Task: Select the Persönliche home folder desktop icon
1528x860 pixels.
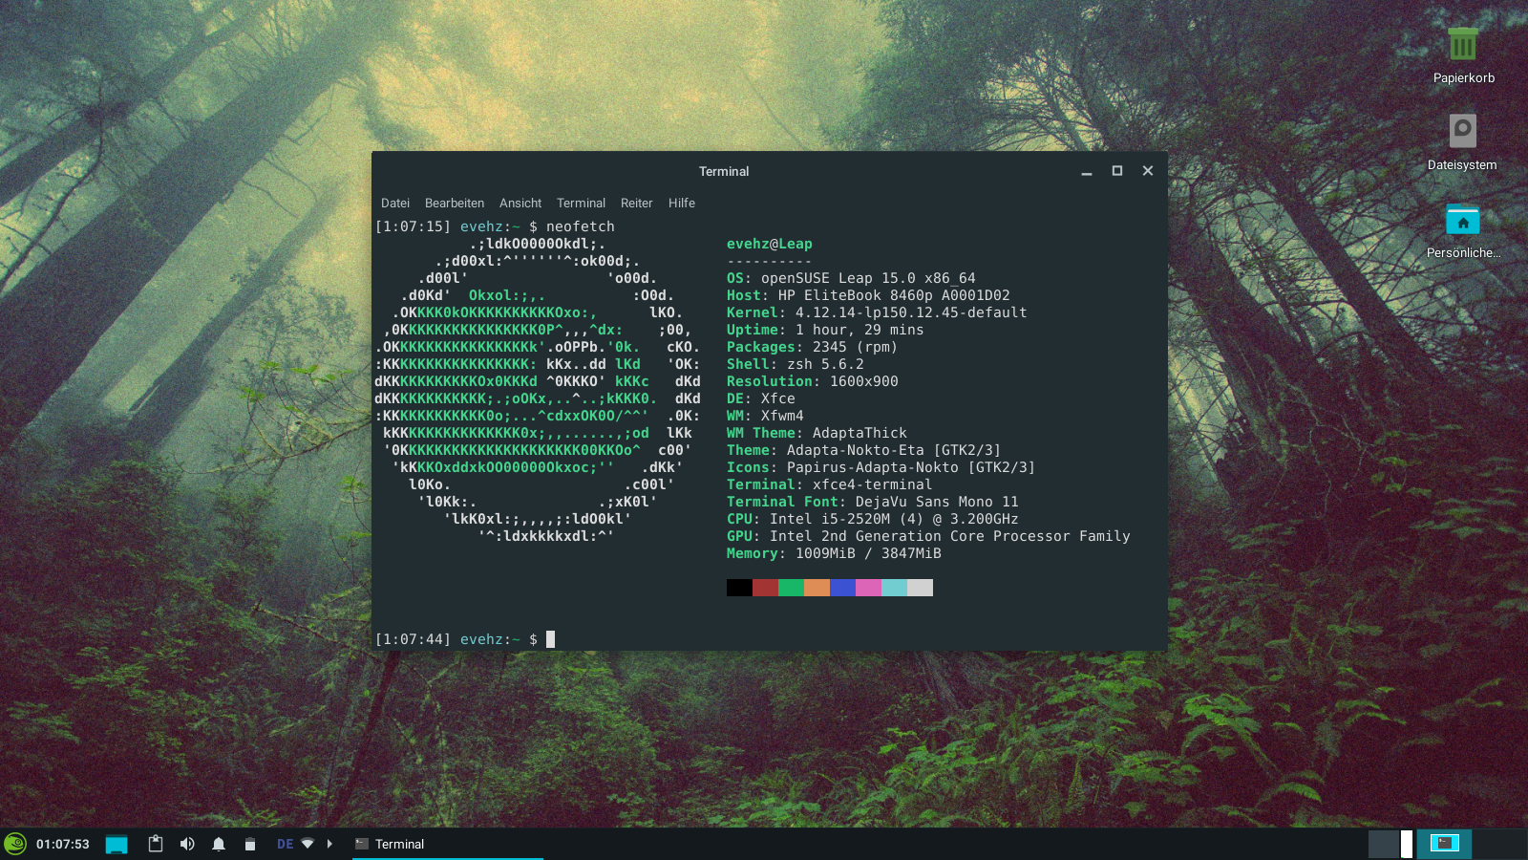Action: 1463,230
